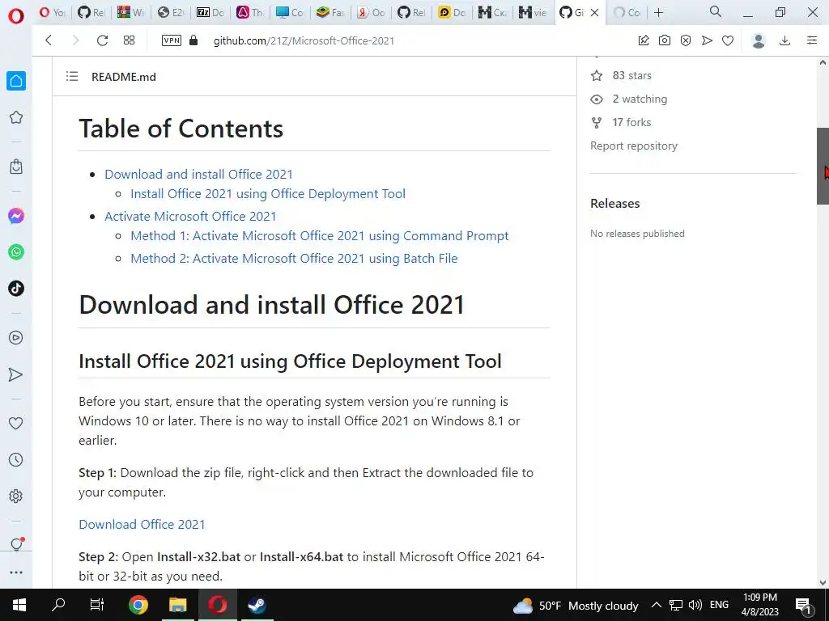Open snapshot camera tool in address bar
829x621 pixels.
coord(665,40)
